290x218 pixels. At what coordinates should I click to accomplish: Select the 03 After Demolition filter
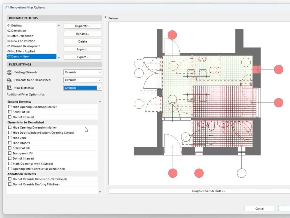coord(31,36)
